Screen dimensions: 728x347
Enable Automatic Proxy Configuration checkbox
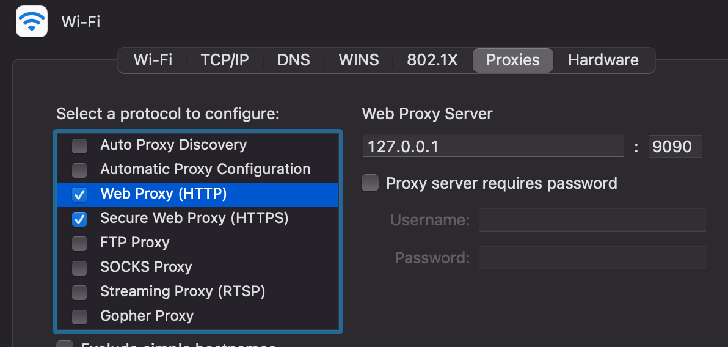click(x=79, y=170)
